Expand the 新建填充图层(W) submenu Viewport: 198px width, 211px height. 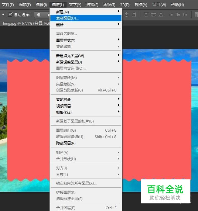pos(86,56)
